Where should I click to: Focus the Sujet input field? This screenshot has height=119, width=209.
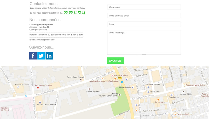click(144, 24)
